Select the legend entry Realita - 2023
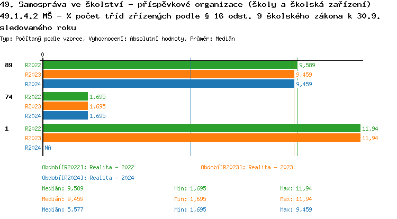Screen dimensions: 397x219 [x=247, y=167]
